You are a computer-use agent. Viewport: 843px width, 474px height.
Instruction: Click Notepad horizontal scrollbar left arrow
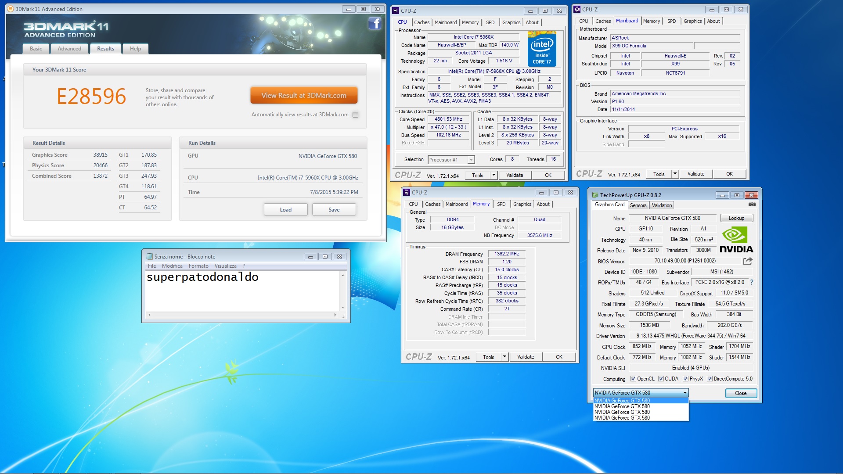[x=149, y=315]
